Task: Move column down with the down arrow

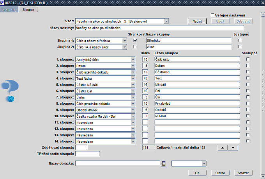Action: click(233, 148)
